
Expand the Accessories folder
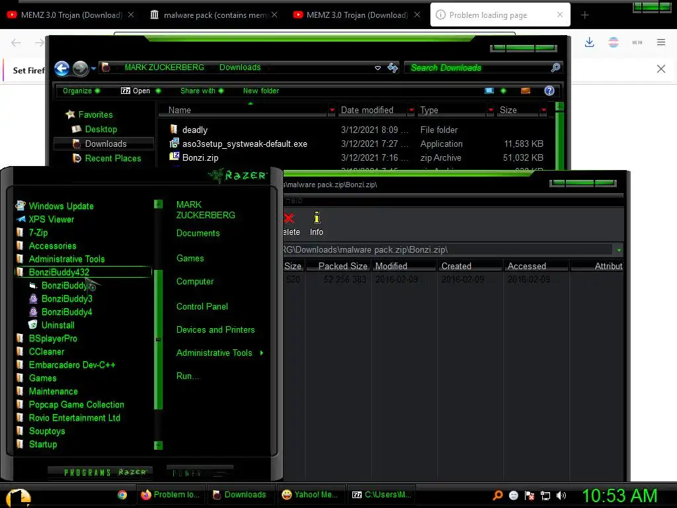[x=52, y=246]
